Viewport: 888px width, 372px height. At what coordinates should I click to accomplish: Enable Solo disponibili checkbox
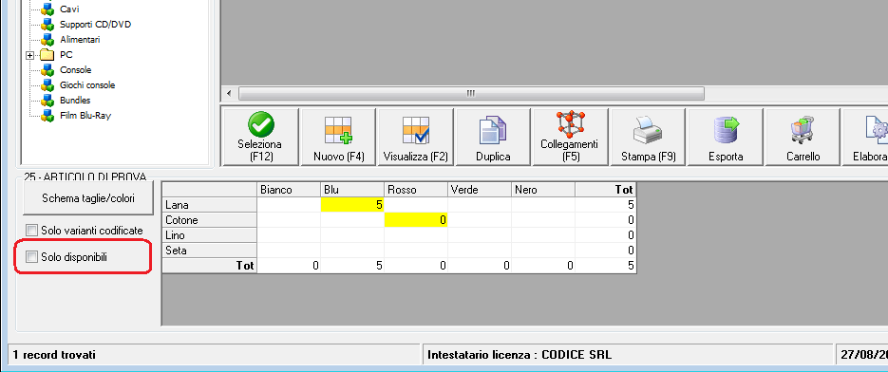tap(31, 257)
